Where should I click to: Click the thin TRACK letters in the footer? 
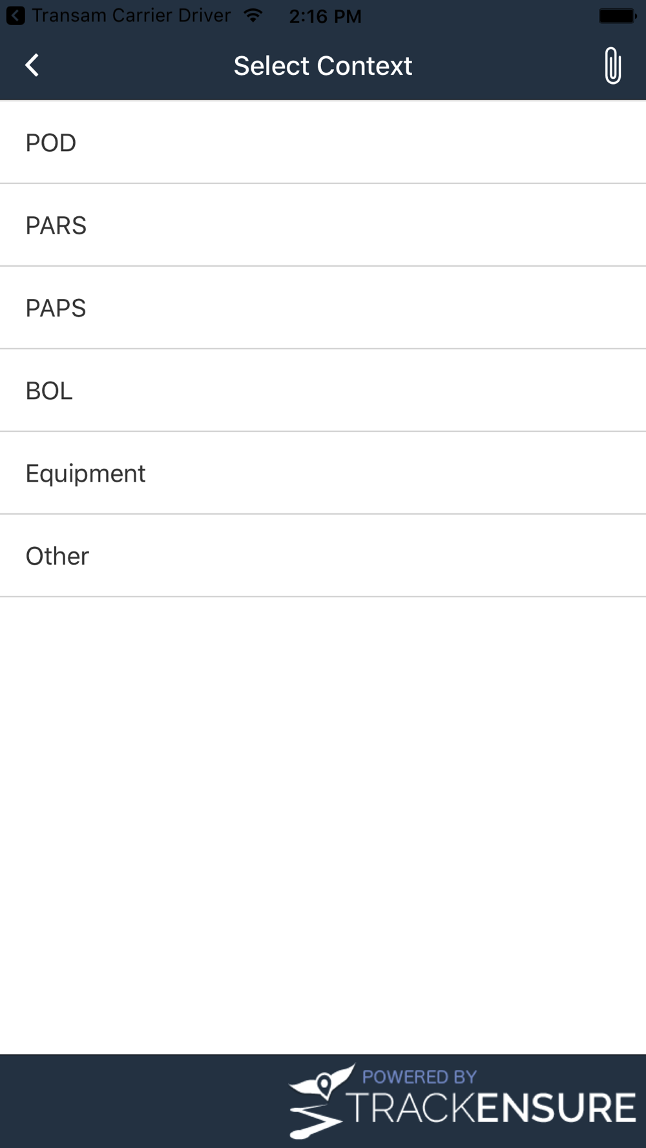pyautogui.click(x=412, y=1108)
